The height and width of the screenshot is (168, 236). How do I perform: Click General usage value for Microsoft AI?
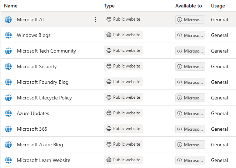tap(220, 20)
